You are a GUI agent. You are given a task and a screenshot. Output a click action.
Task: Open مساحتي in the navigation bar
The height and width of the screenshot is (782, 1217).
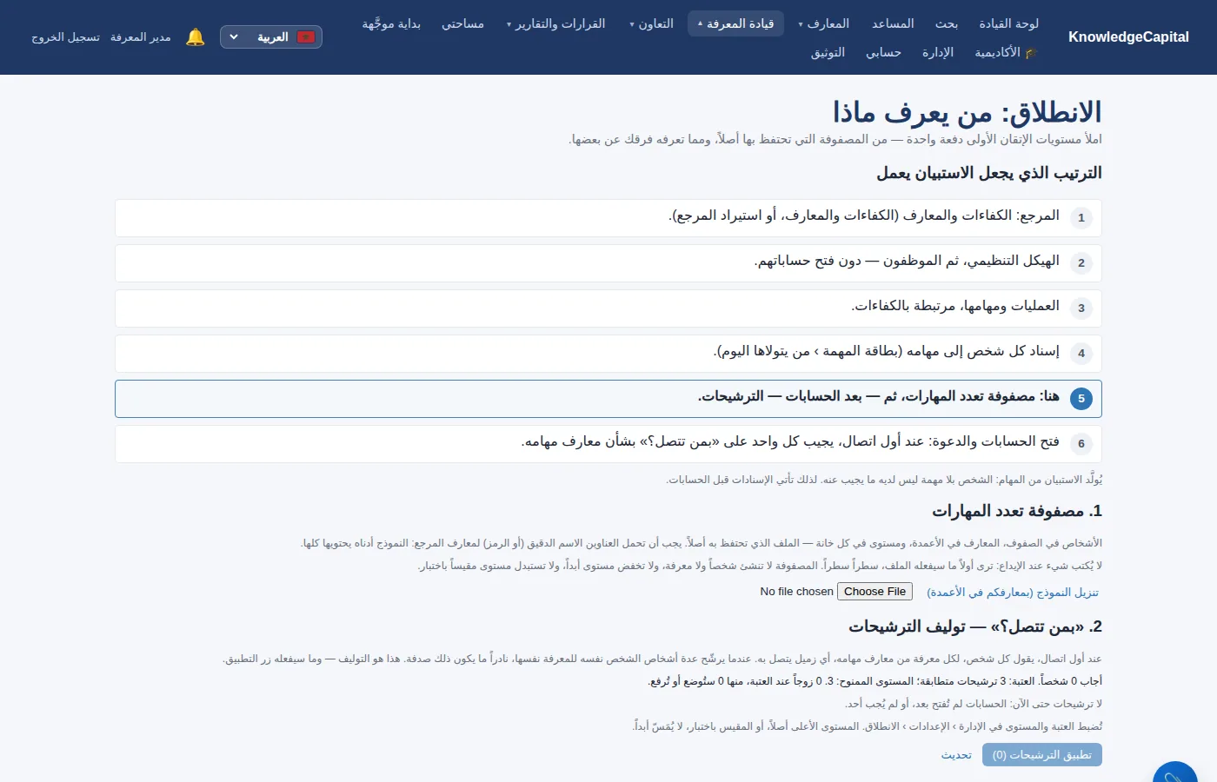pos(462,23)
